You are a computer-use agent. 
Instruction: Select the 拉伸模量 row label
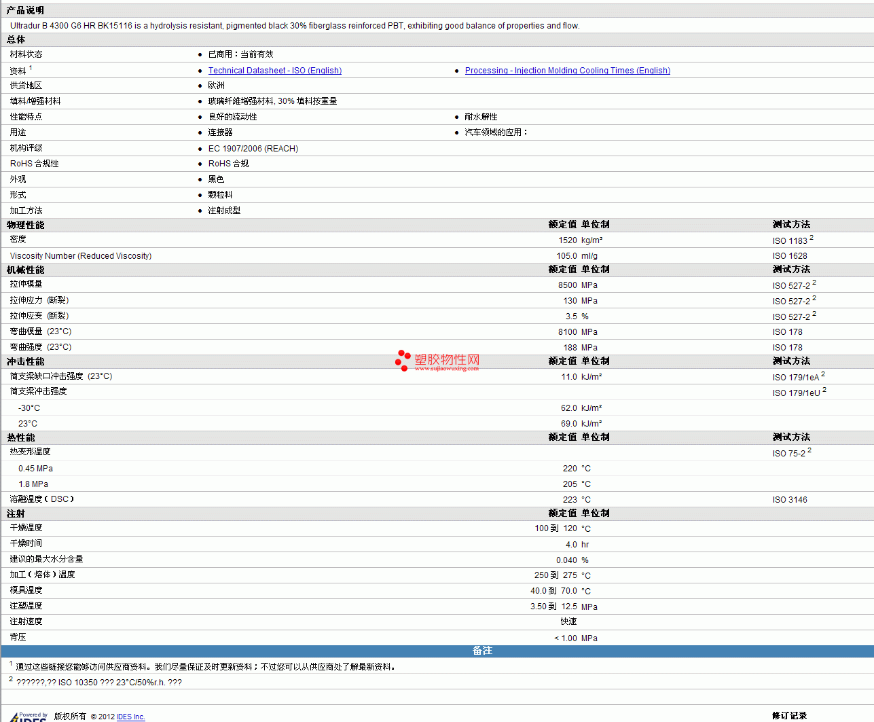pyautogui.click(x=26, y=284)
